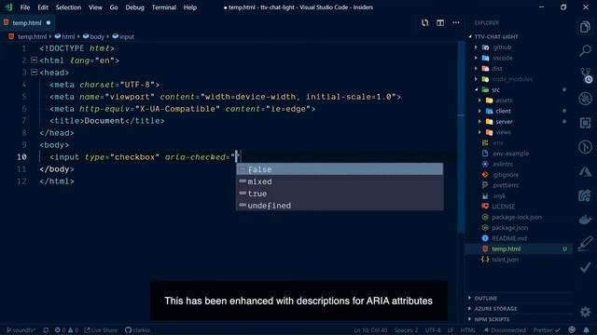Open the Explorer view in activity bar

pos(585,27)
